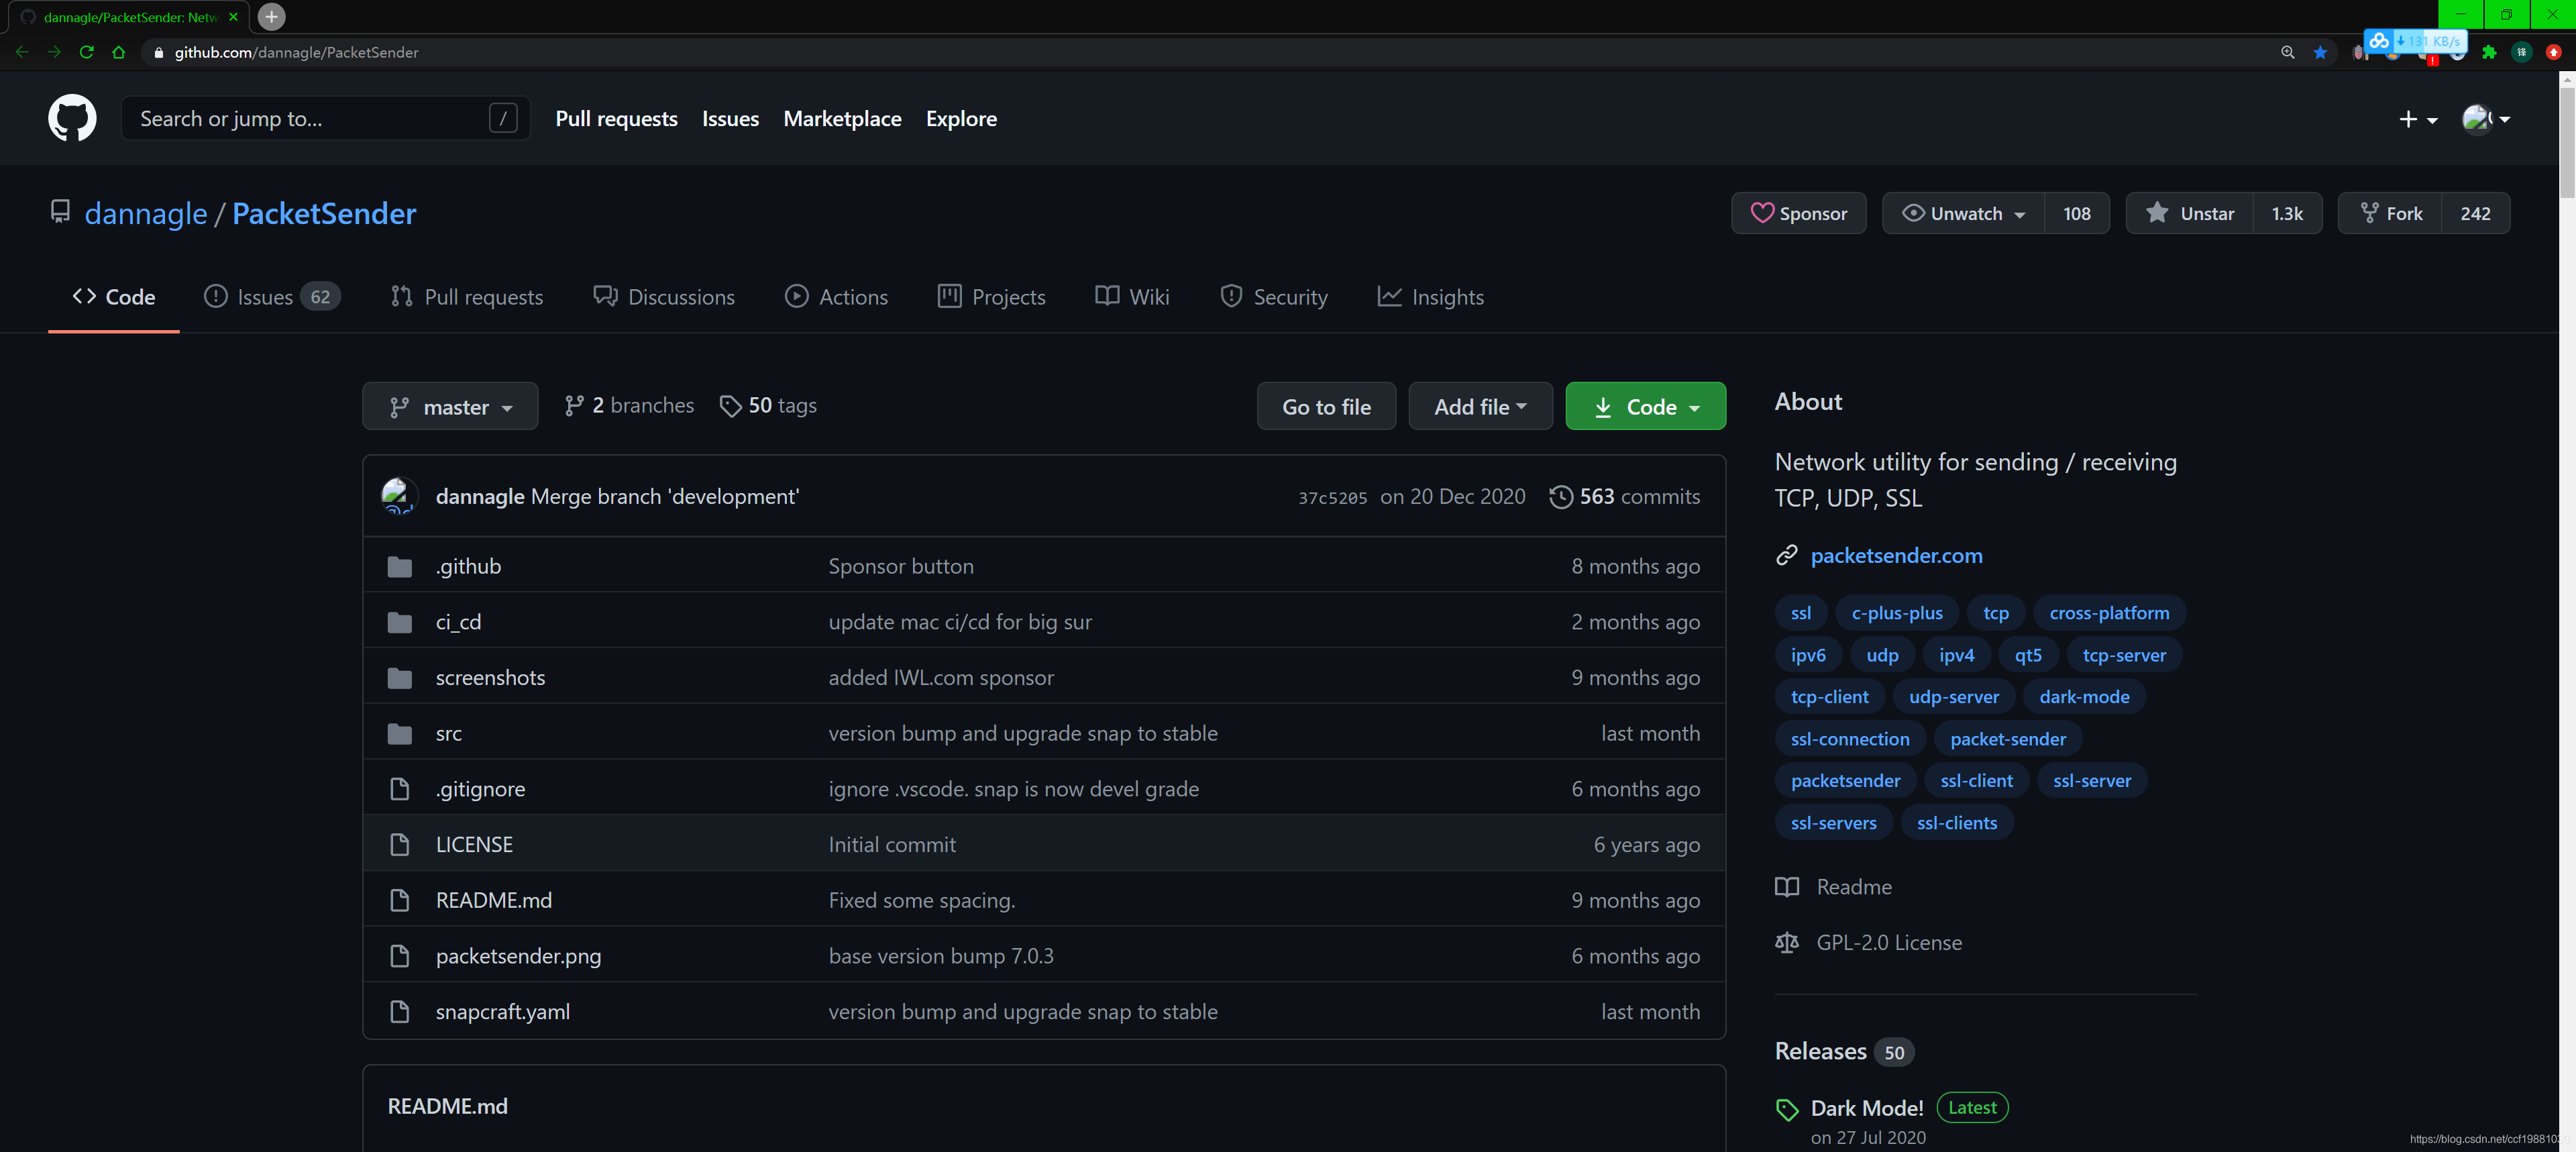Click the browser reload page icon

(x=87, y=52)
